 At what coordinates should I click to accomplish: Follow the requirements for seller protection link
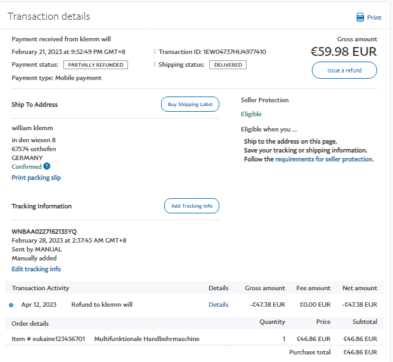point(323,159)
